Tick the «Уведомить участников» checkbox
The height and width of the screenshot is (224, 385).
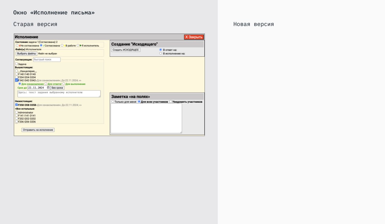171,101
